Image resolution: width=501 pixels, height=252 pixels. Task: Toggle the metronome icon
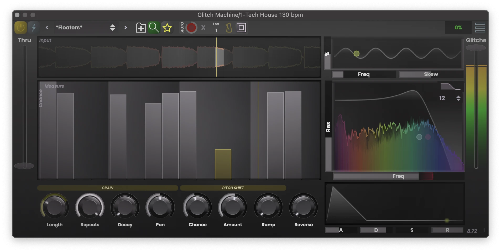point(229,28)
